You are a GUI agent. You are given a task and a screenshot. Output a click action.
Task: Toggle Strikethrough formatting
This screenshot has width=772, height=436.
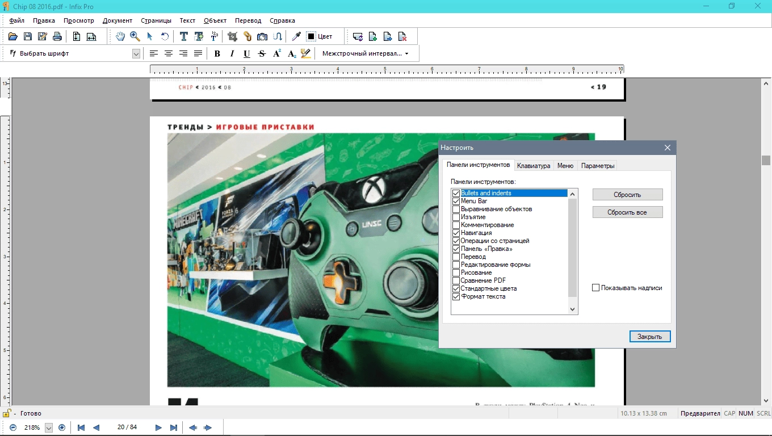click(262, 53)
